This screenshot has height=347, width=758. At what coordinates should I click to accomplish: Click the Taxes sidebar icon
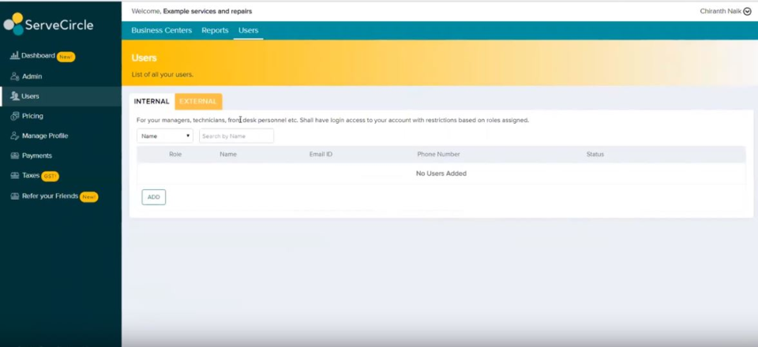pyautogui.click(x=14, y=175)
